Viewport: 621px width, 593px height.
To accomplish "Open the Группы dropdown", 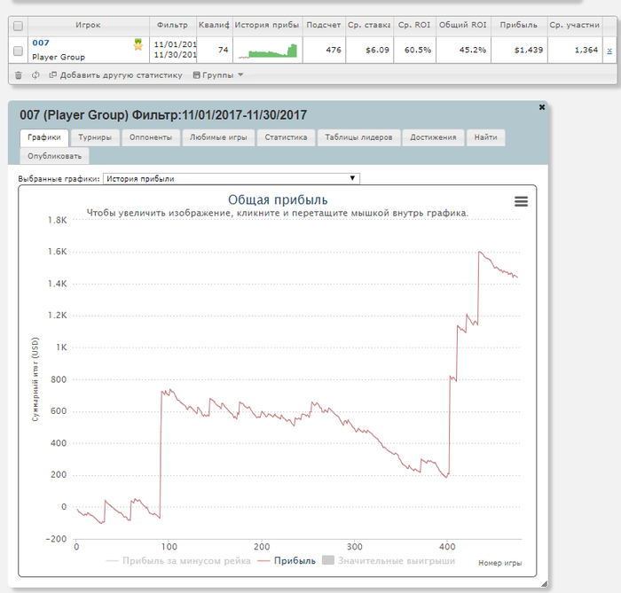I will pyautogui.click(x=218, y=75).
